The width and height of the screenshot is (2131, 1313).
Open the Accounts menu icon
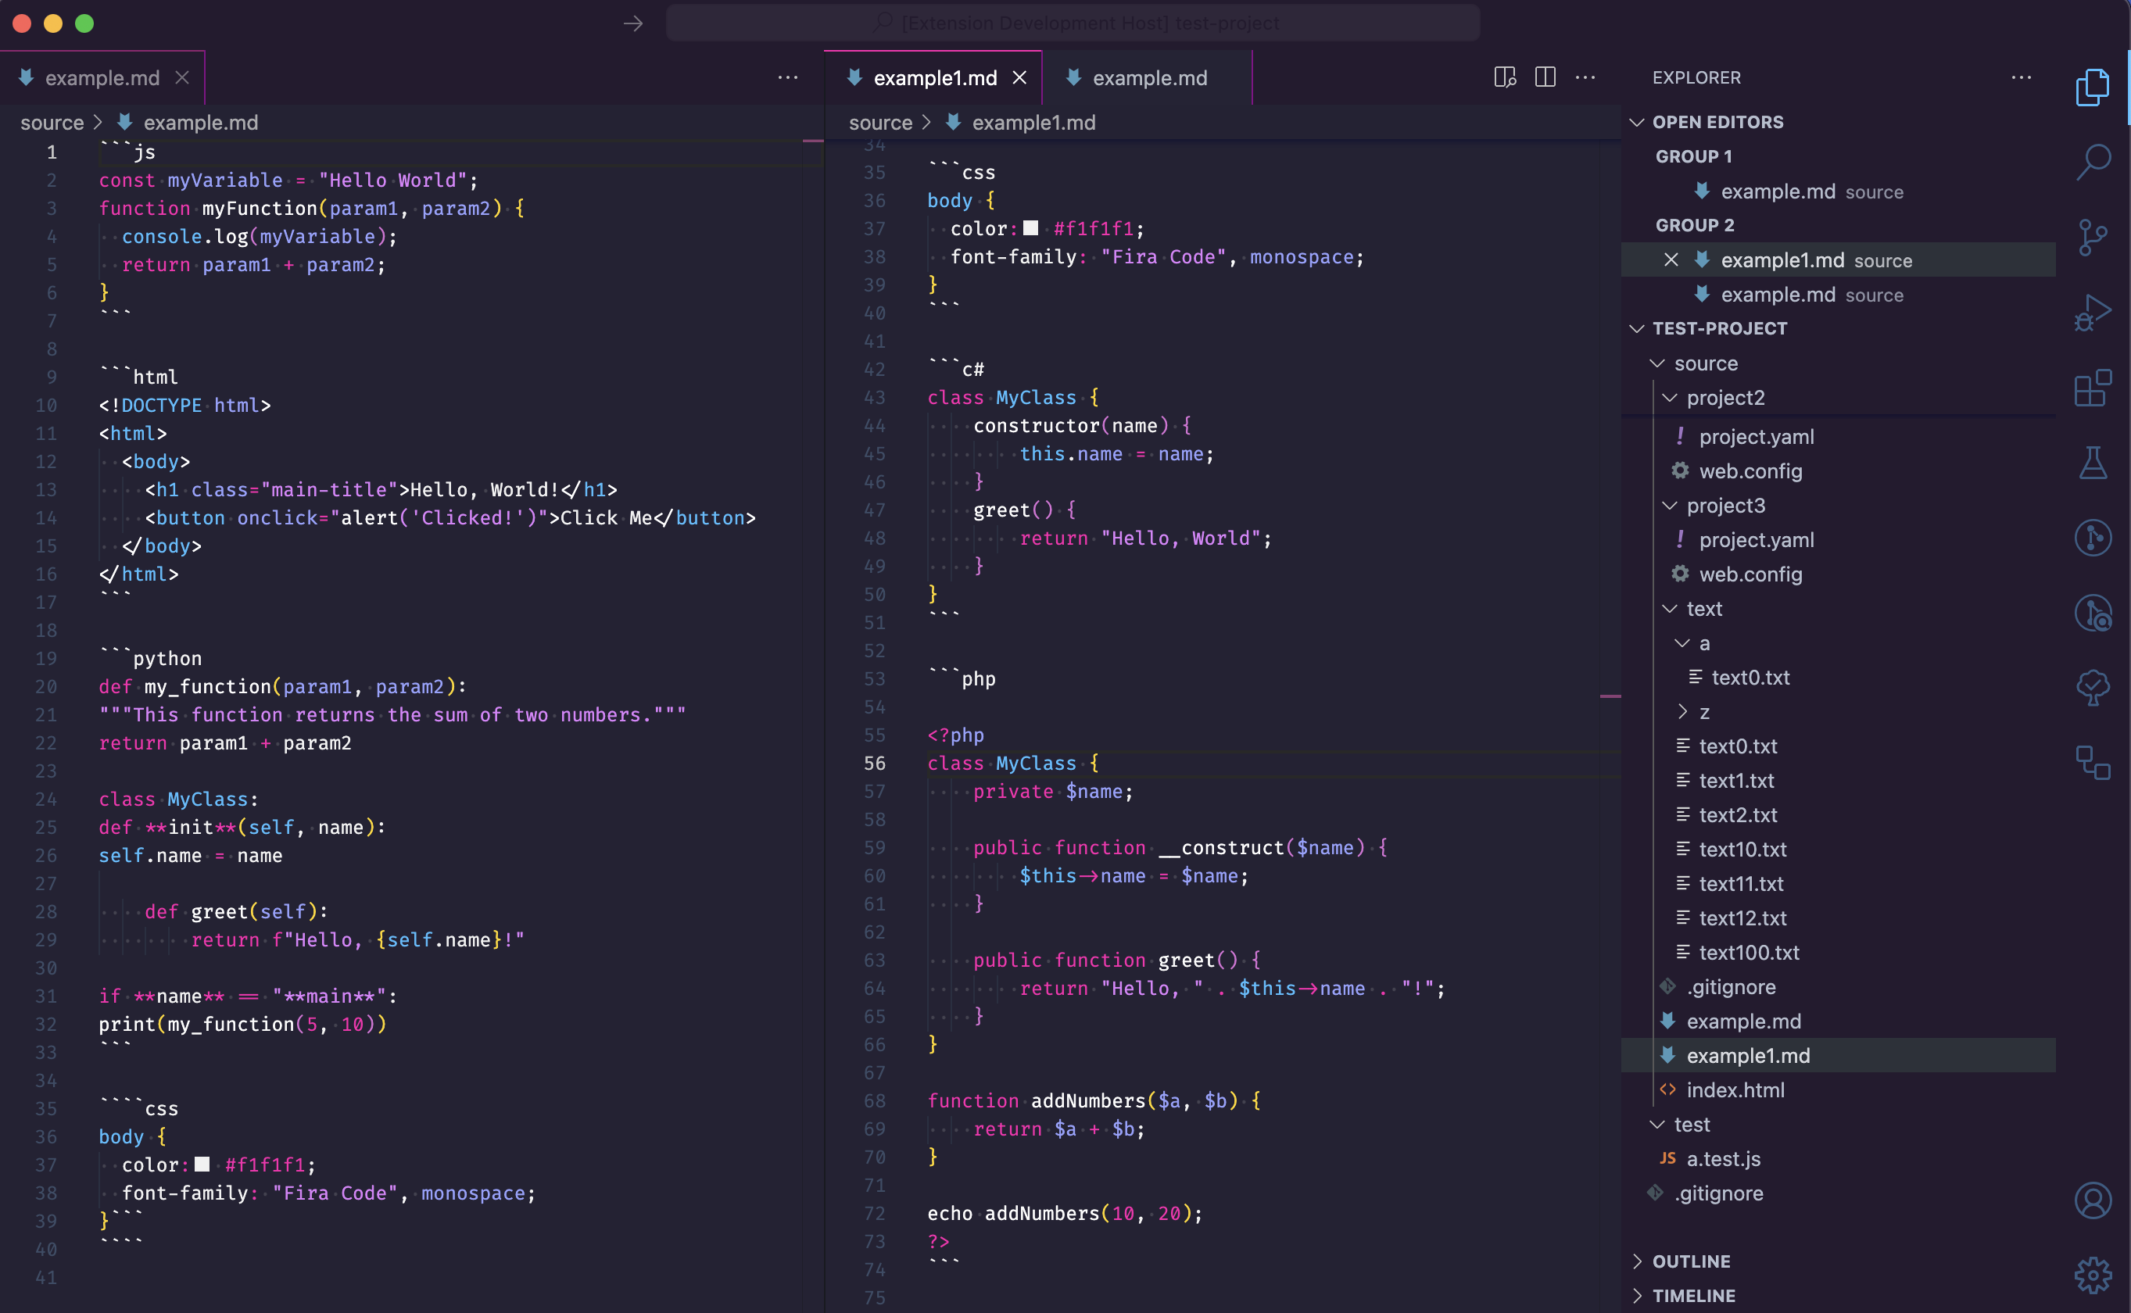pyautogui.click(x=2093, y=1201)
